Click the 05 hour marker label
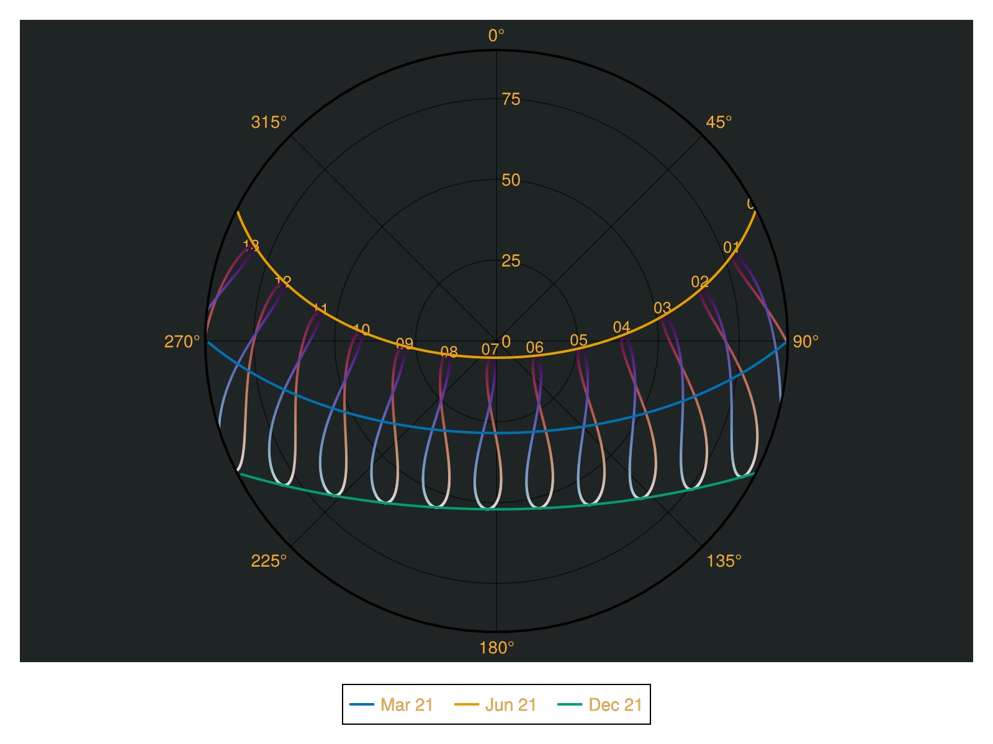This screenshot has height=744, width=993. 578,340
